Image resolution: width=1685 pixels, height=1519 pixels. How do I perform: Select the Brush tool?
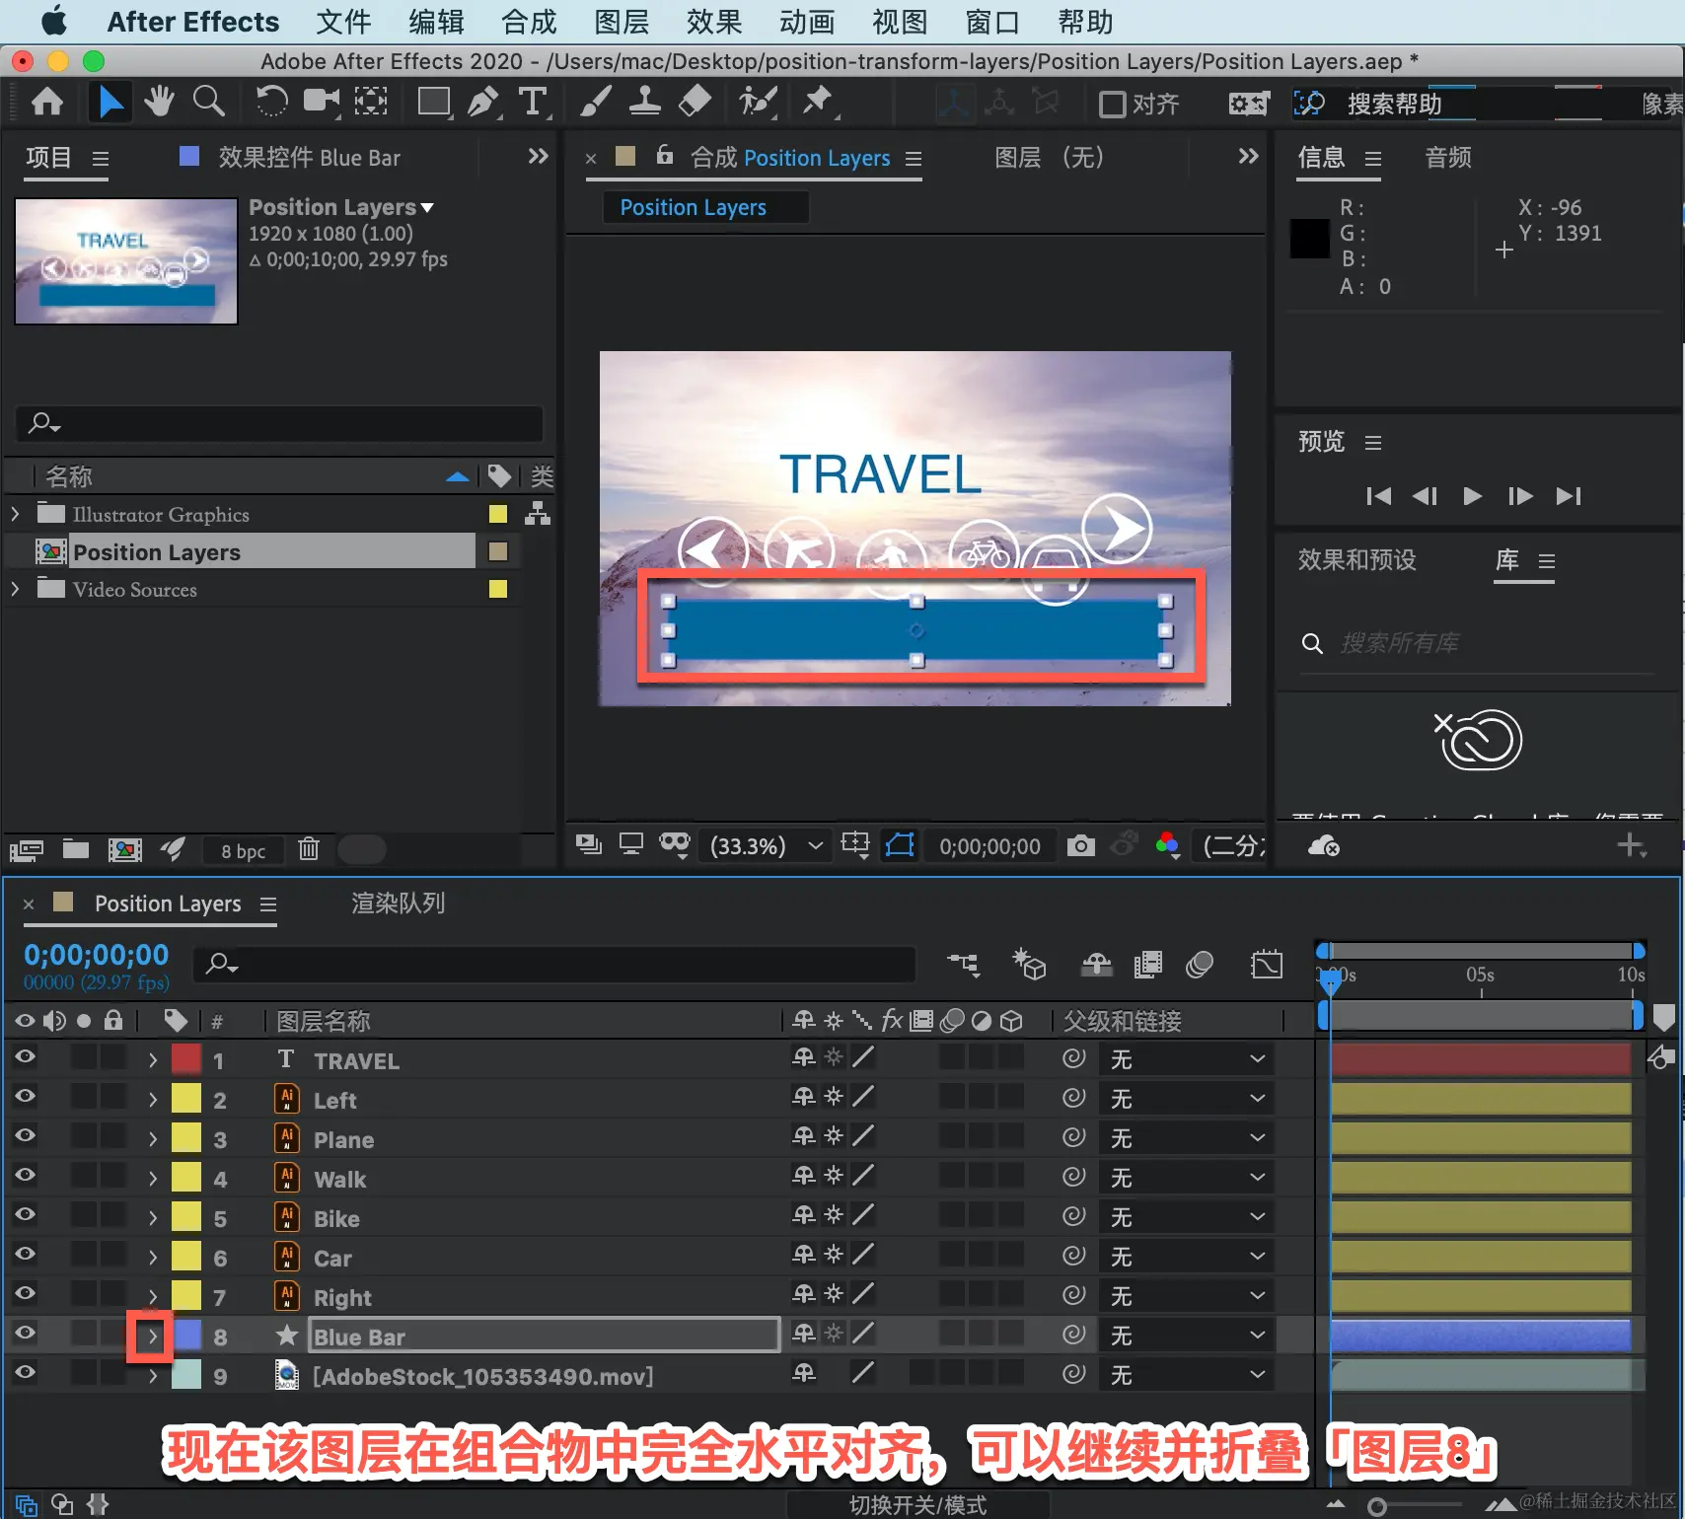pos(595,102)
